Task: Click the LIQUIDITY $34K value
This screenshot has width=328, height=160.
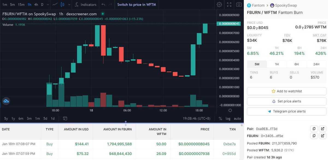Action: 252,40
